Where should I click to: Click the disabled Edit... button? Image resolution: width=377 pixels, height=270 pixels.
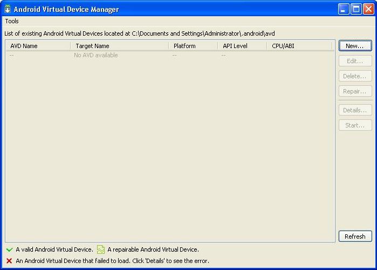tap(355, 61)
